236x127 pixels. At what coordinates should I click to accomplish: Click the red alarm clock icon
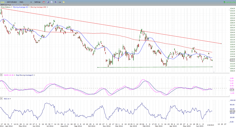coord(44,2)
